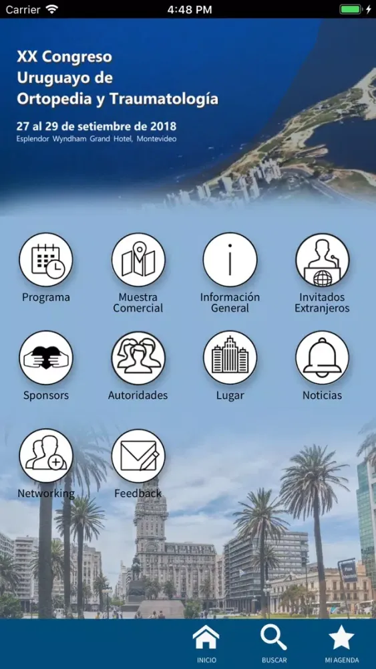Go to Inicio home tab
The image size is (376, 669).
[206, 645]
